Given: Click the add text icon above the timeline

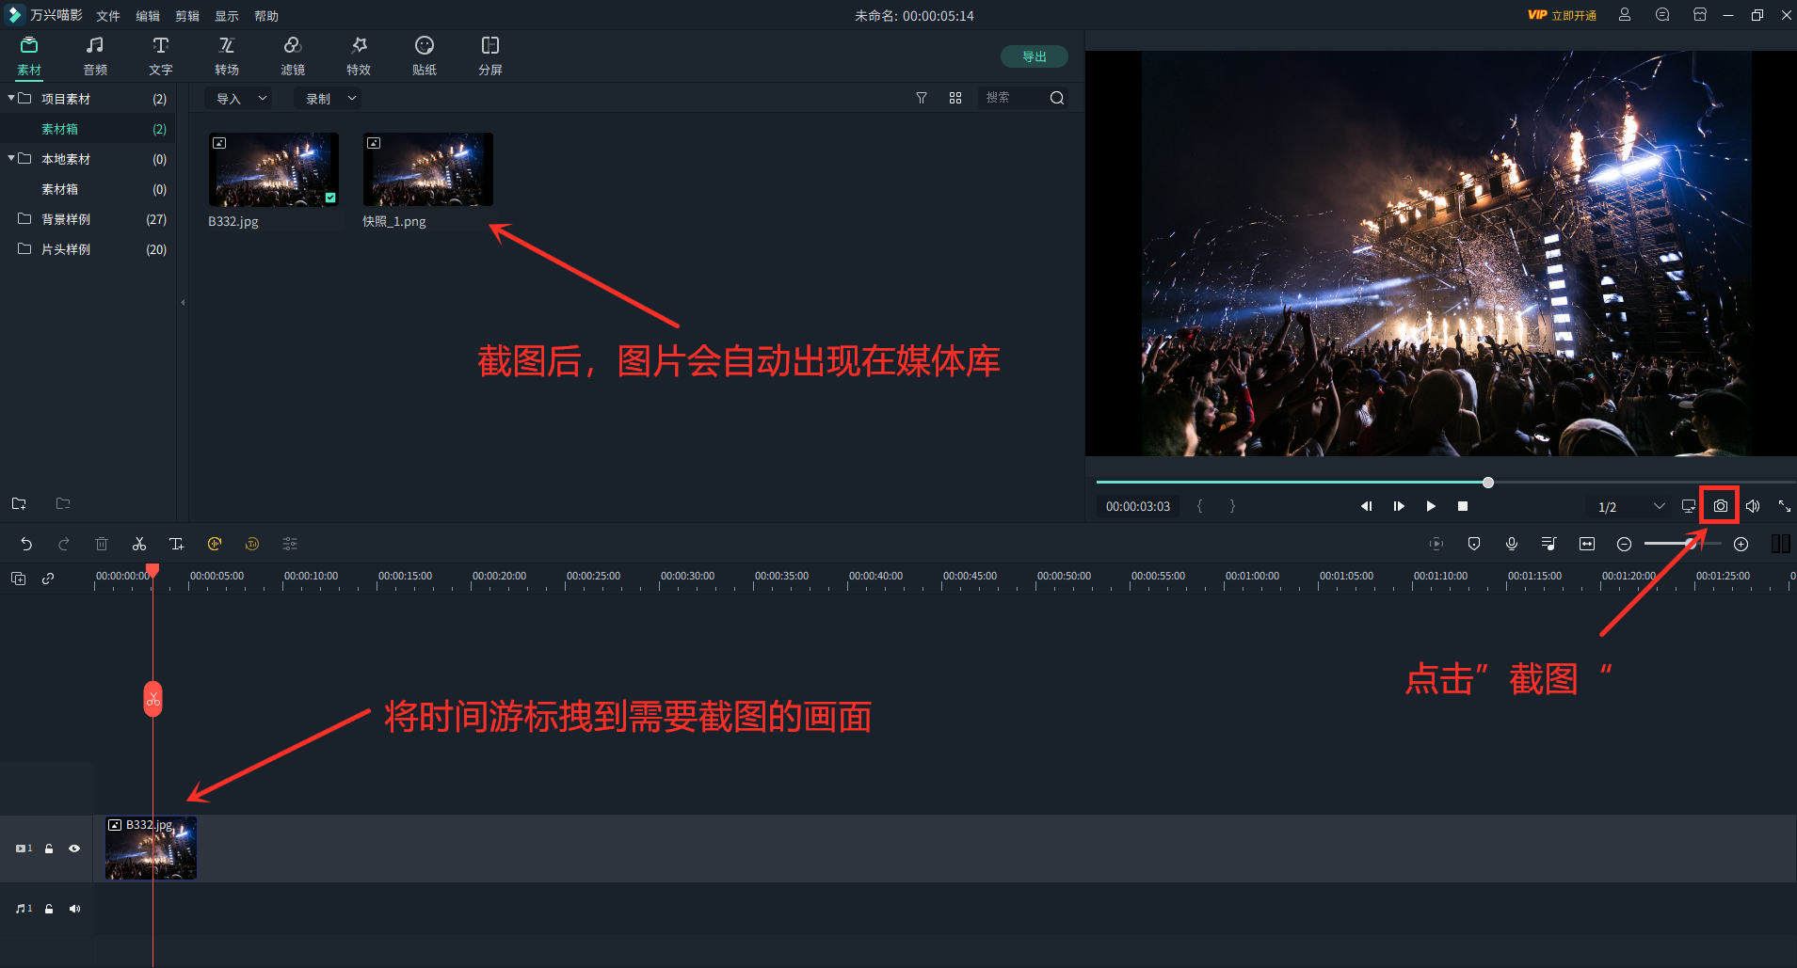Looking at the screenshot, I should (x=177, y=544).
